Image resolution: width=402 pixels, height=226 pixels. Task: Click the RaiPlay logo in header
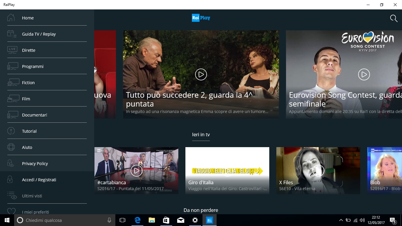201,18
